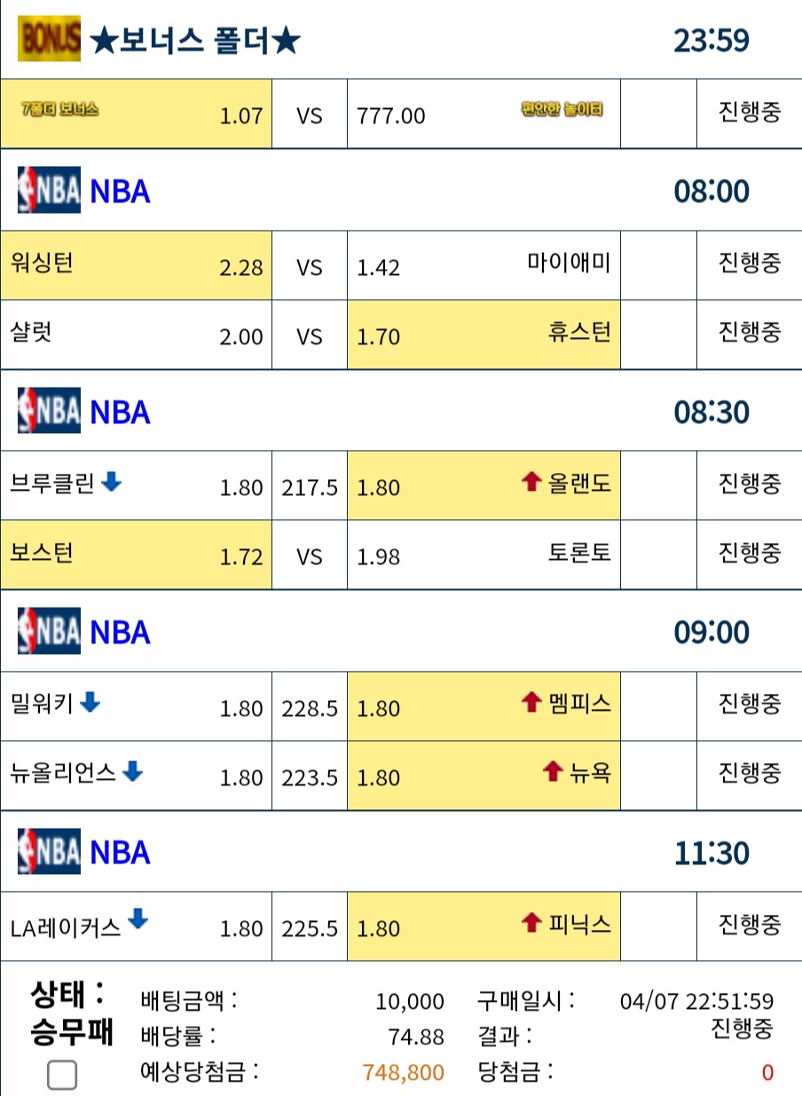802x1096 pixels.
Task: Click the blue down arrow beside LA레이커스
Action: coord(138,919)
